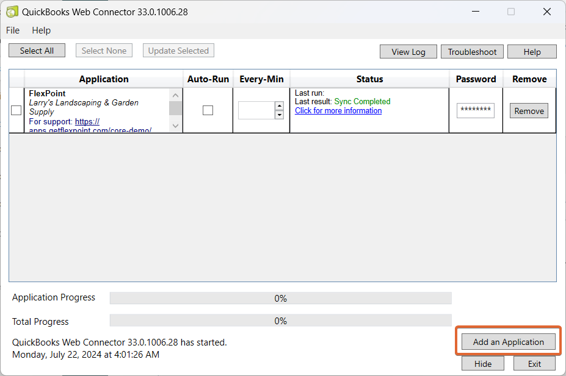Click the QuickBooks Web Connector title bar icon
Screen dimensions: 566x376
pos(11,11)
